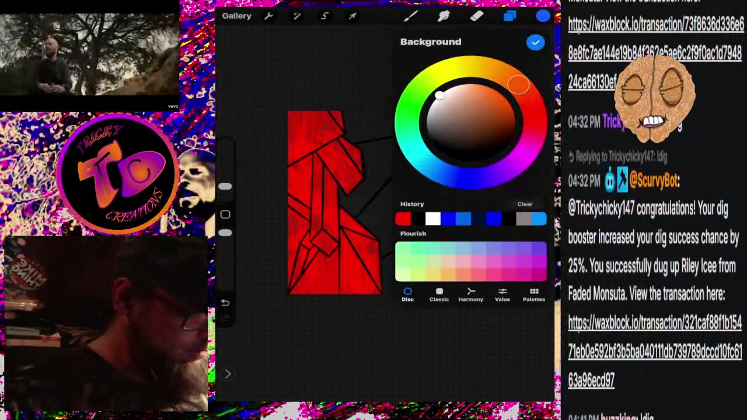The height and width of the screenshot is (420, 747).
Task: Select the white saturation disc handle
Action: (439, 95)
